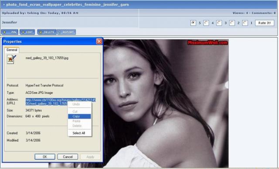
Task: Confirm Properties dialog with OK
Action: pos(45,157)
